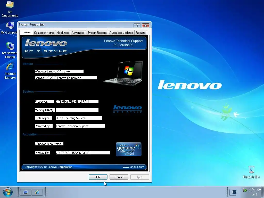Click the support number 02-25948500
Viewport: 264px width, 198px height.
tap(123, 45)
